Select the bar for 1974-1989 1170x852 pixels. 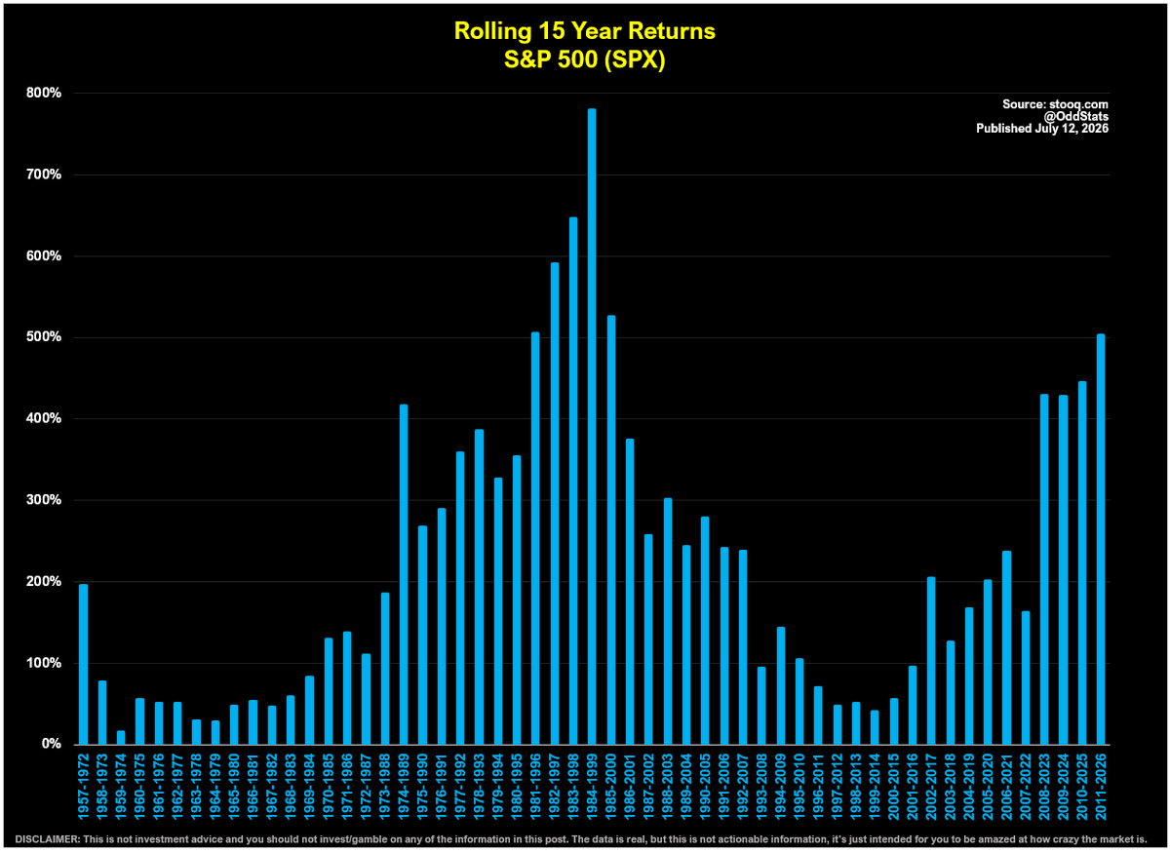pos(404,574)
